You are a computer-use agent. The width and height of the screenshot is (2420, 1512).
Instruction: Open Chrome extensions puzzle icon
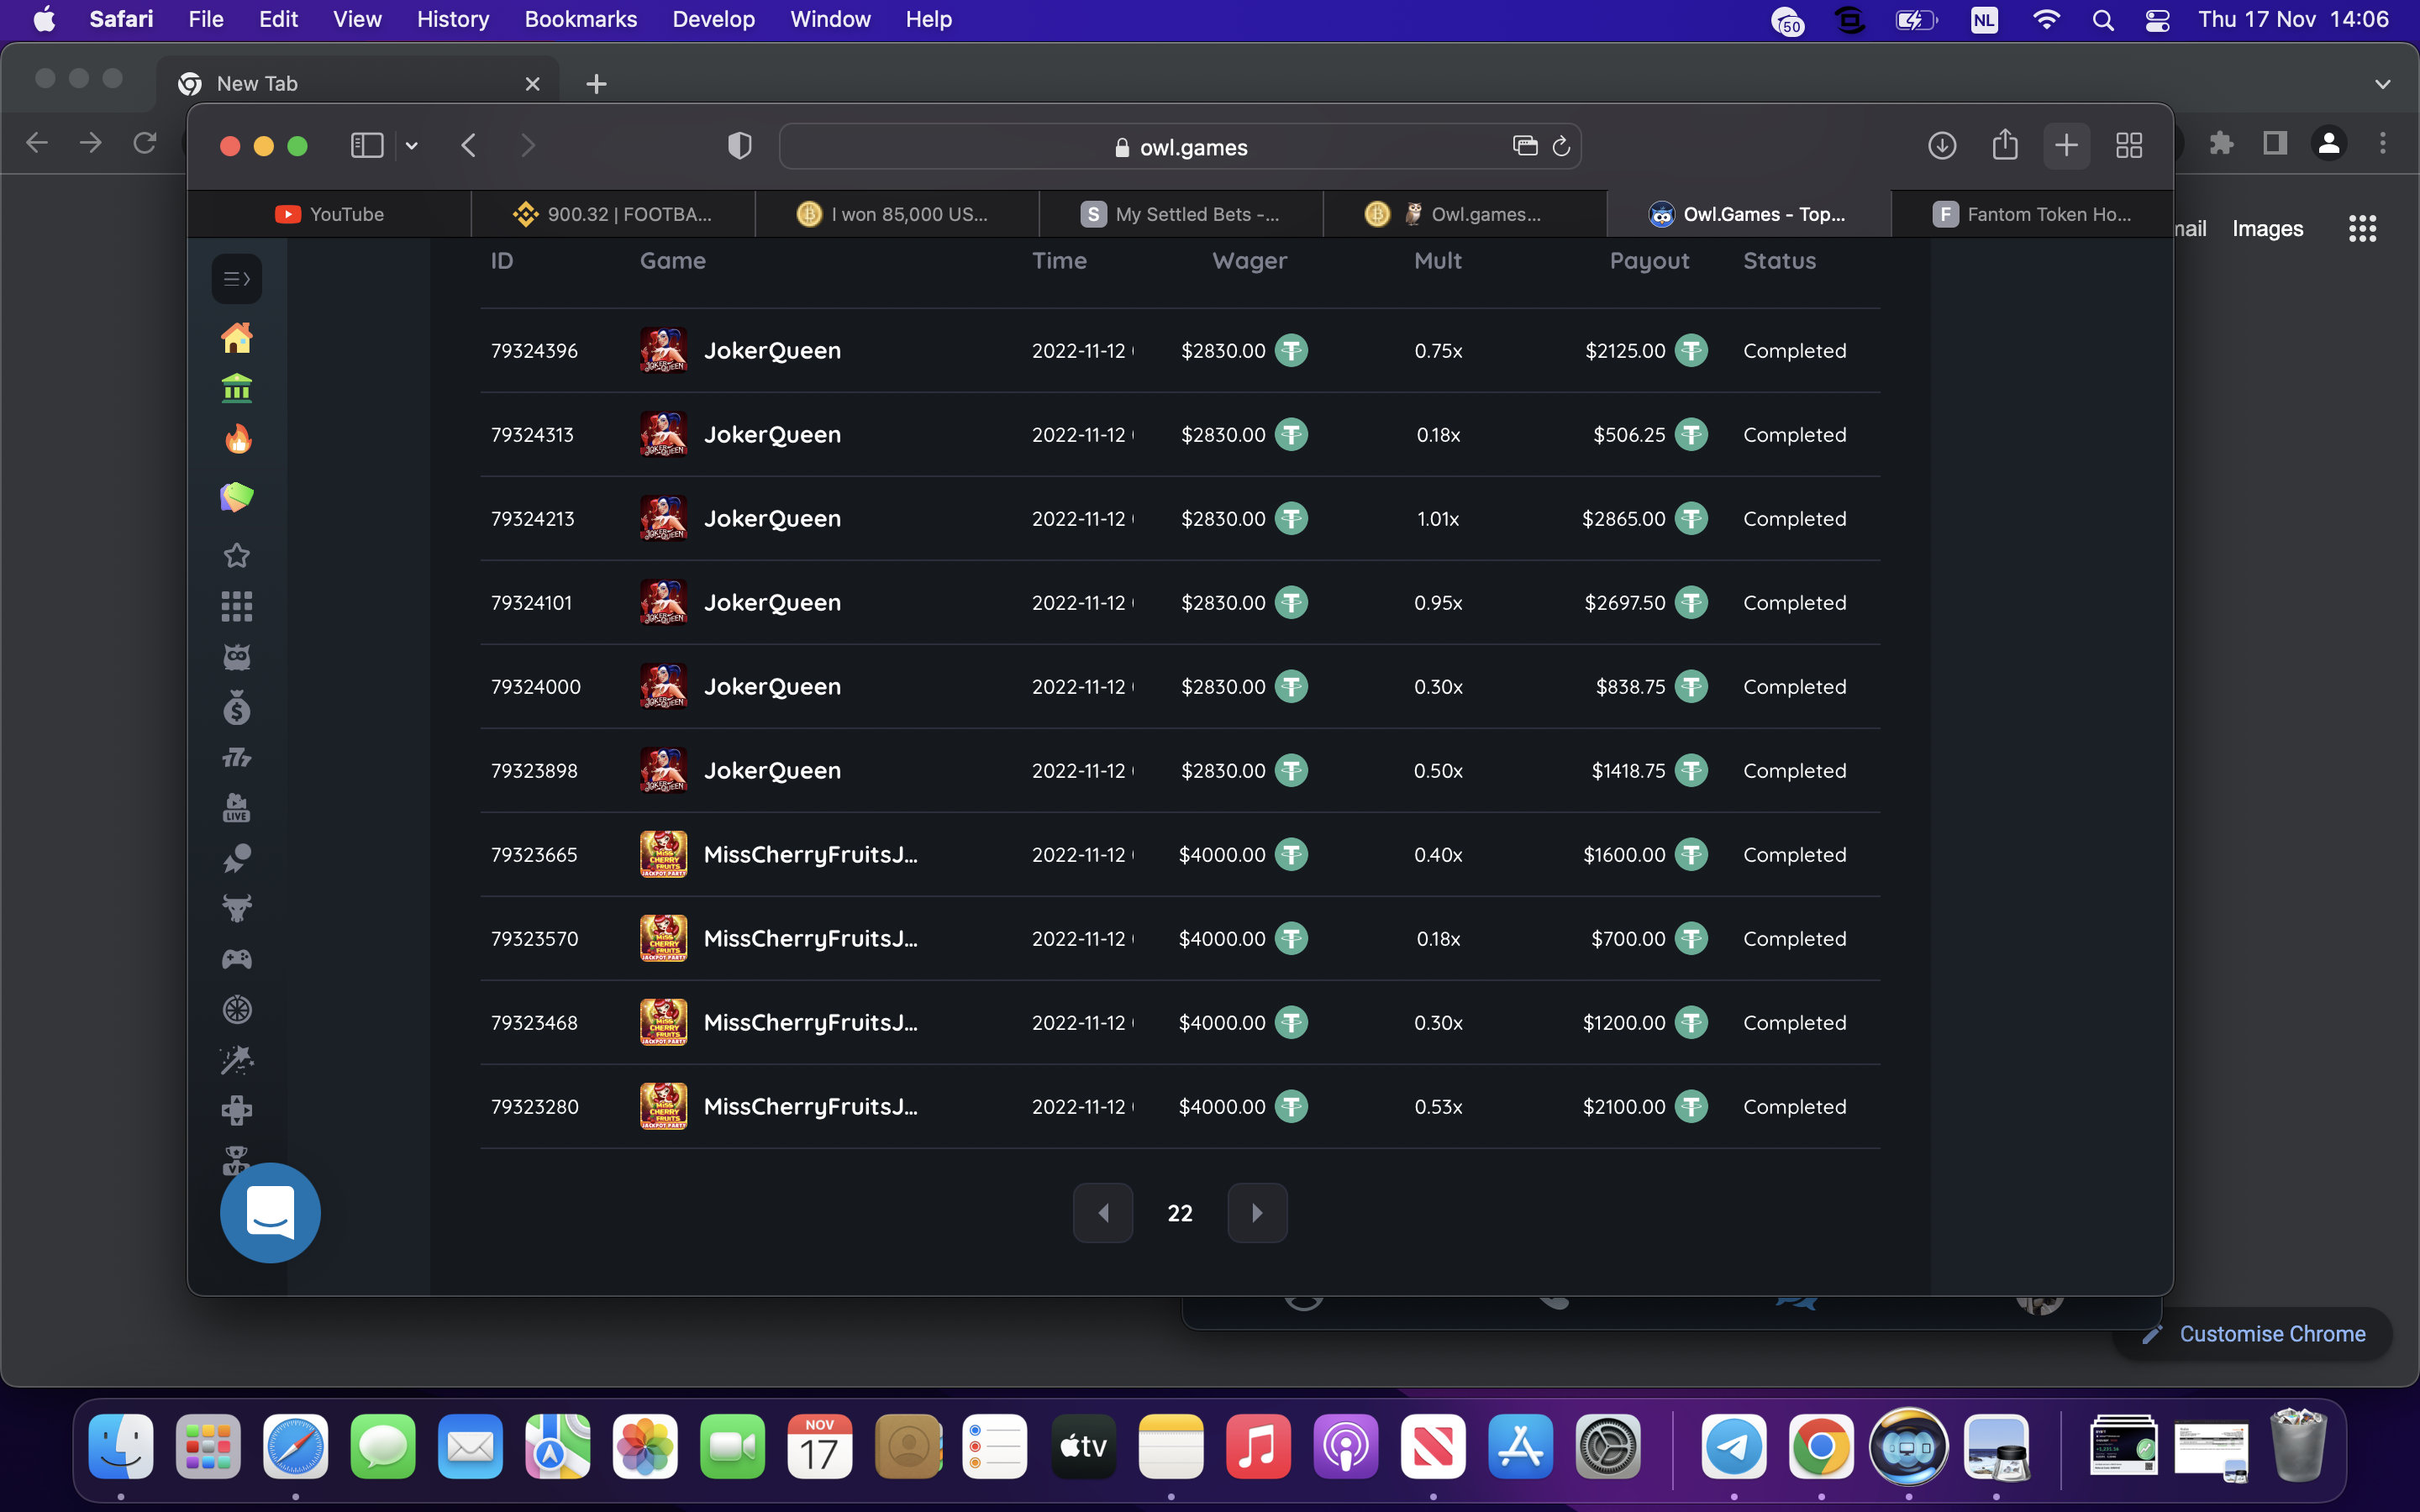2221,144
